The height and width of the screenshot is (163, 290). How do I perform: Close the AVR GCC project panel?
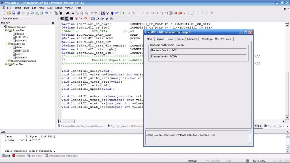click(53, 23)
